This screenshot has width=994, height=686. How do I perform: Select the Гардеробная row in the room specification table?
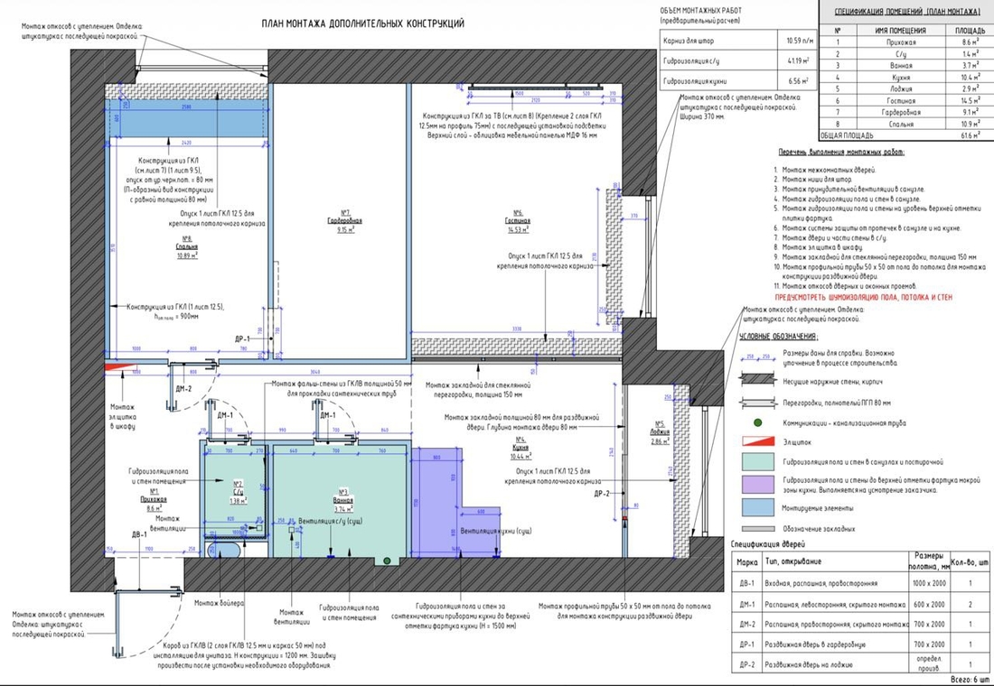[x=906, y=112]
